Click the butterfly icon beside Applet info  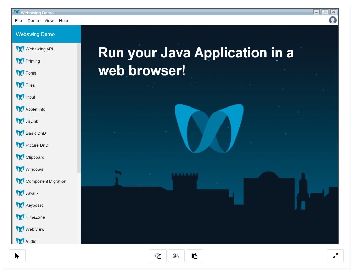(x=20, y=109)
